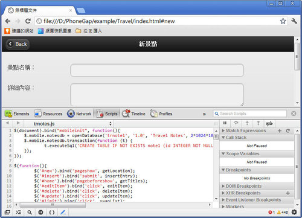This screenshot has height=218, width=302.
Task: Click the 詳細內容 textarea
Action: 157,95
